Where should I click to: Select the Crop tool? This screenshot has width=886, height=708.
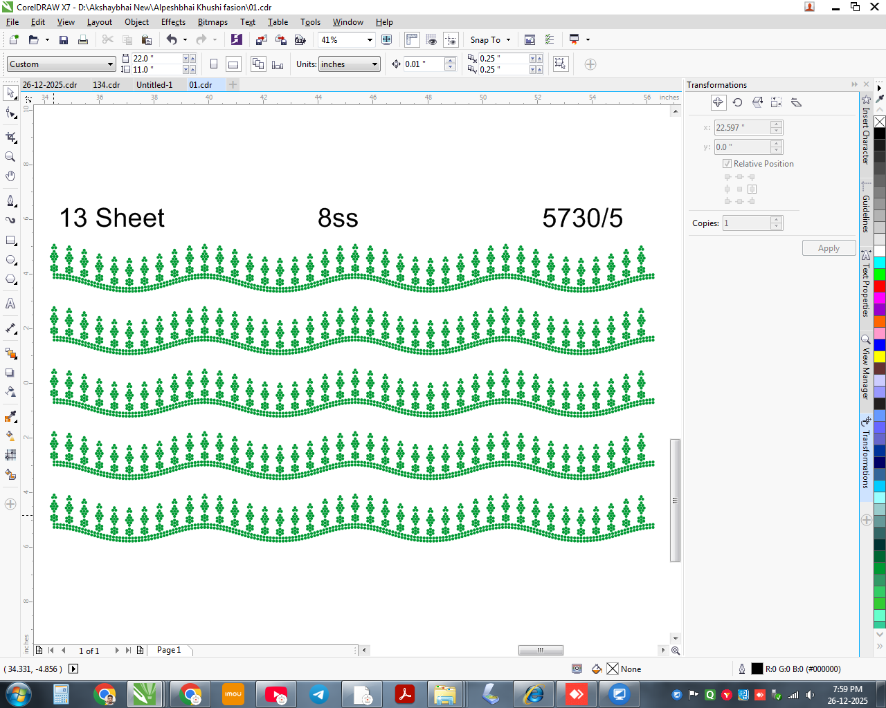[x=10, y=137]
